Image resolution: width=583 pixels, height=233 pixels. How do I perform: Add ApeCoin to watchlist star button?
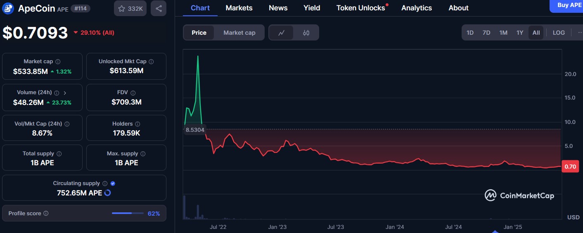130,8
